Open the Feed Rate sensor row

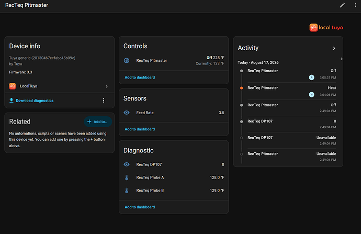pyautogui.click(x=174, y=113)
